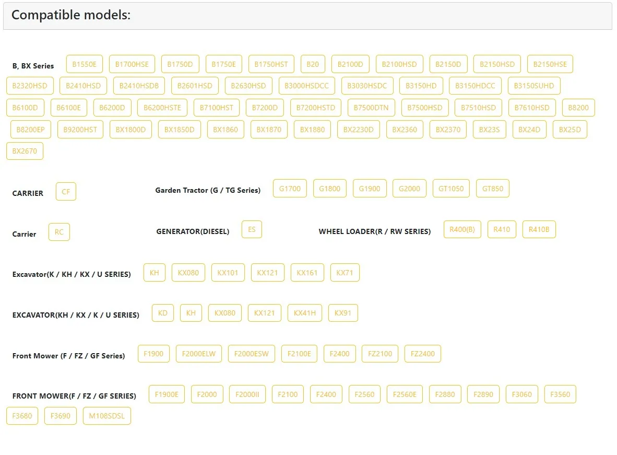
Task: Open the F2000ESW model tag
Action: click(252, 354)
